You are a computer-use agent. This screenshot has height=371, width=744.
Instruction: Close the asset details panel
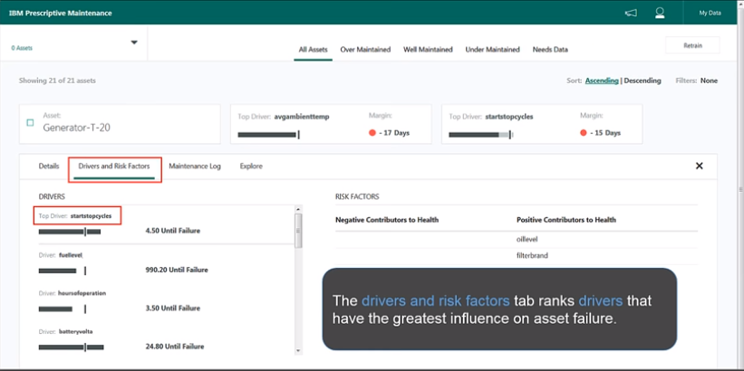point(699,166)
